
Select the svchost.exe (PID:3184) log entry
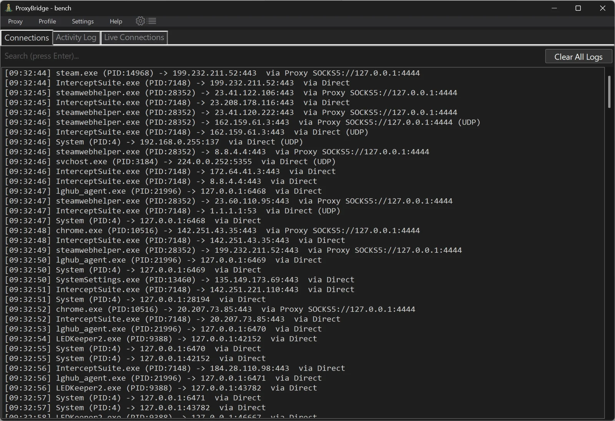pos(170,162)
